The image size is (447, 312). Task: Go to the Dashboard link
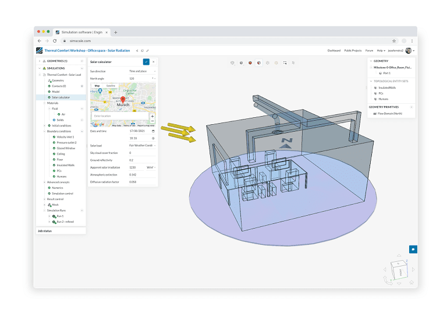tap(334, 51)
